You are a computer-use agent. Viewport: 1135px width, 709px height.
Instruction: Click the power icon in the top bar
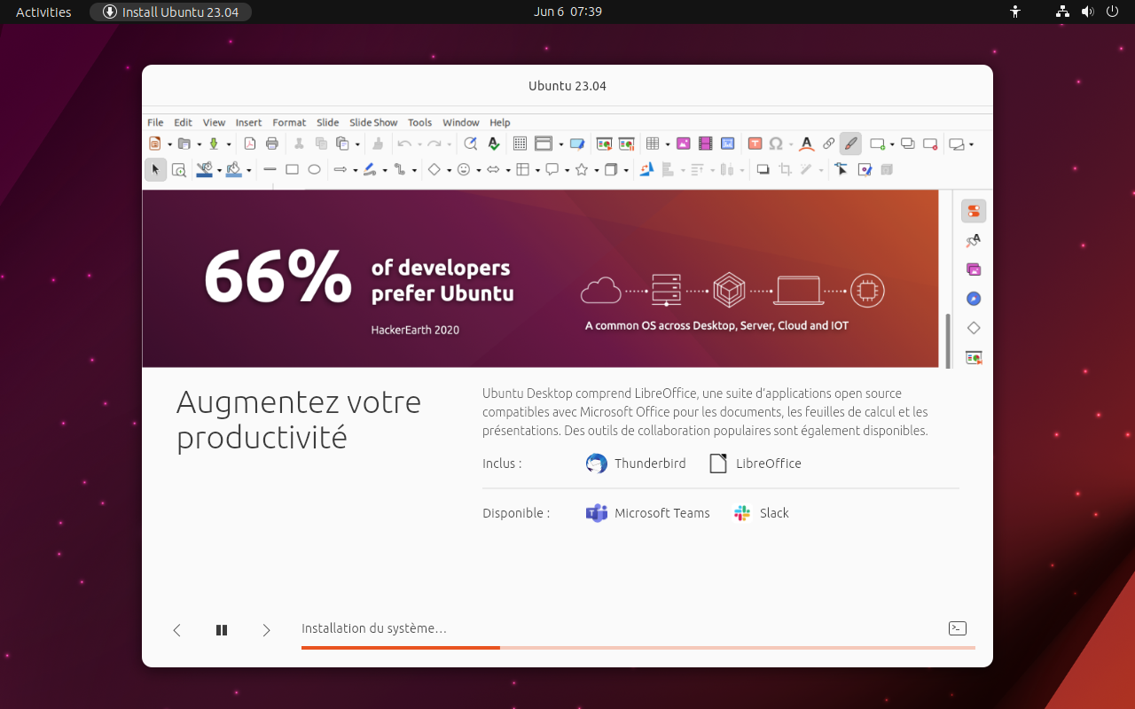[1112, 12]
